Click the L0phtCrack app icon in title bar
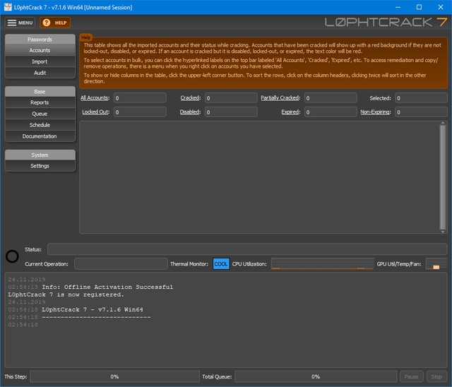This screenshot has height=387, width=452. tap(8, 6)
